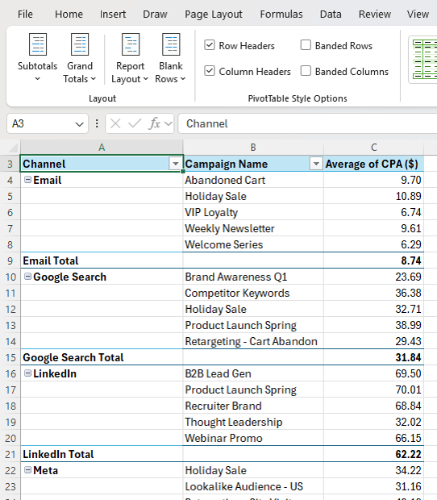Click the insert function fx icon

[x=154, y=123]
